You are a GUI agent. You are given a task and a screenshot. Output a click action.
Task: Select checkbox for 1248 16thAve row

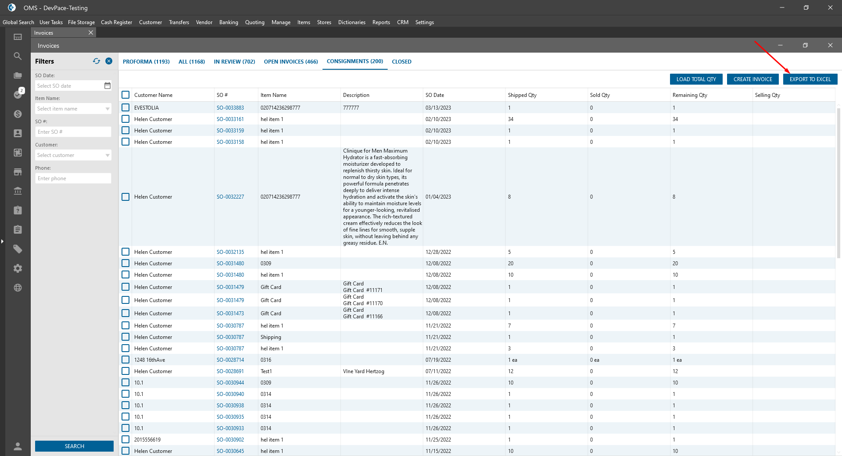click(125, 360)
